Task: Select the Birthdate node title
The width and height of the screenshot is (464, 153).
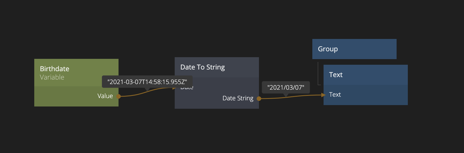Action: click(54, 69)
